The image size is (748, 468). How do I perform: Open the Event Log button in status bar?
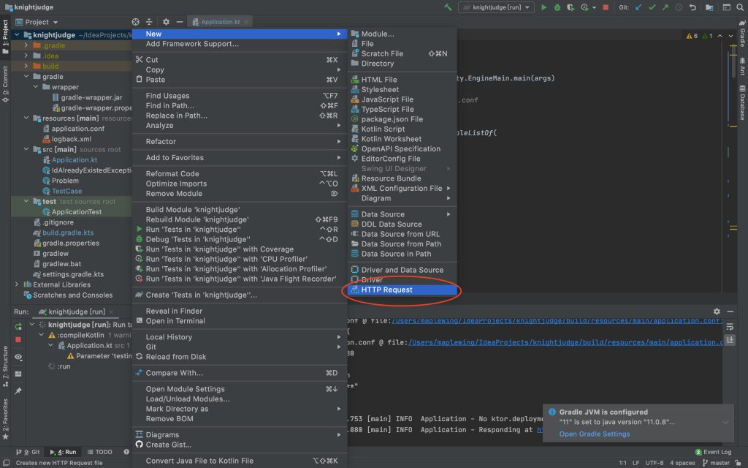(713, 452)
